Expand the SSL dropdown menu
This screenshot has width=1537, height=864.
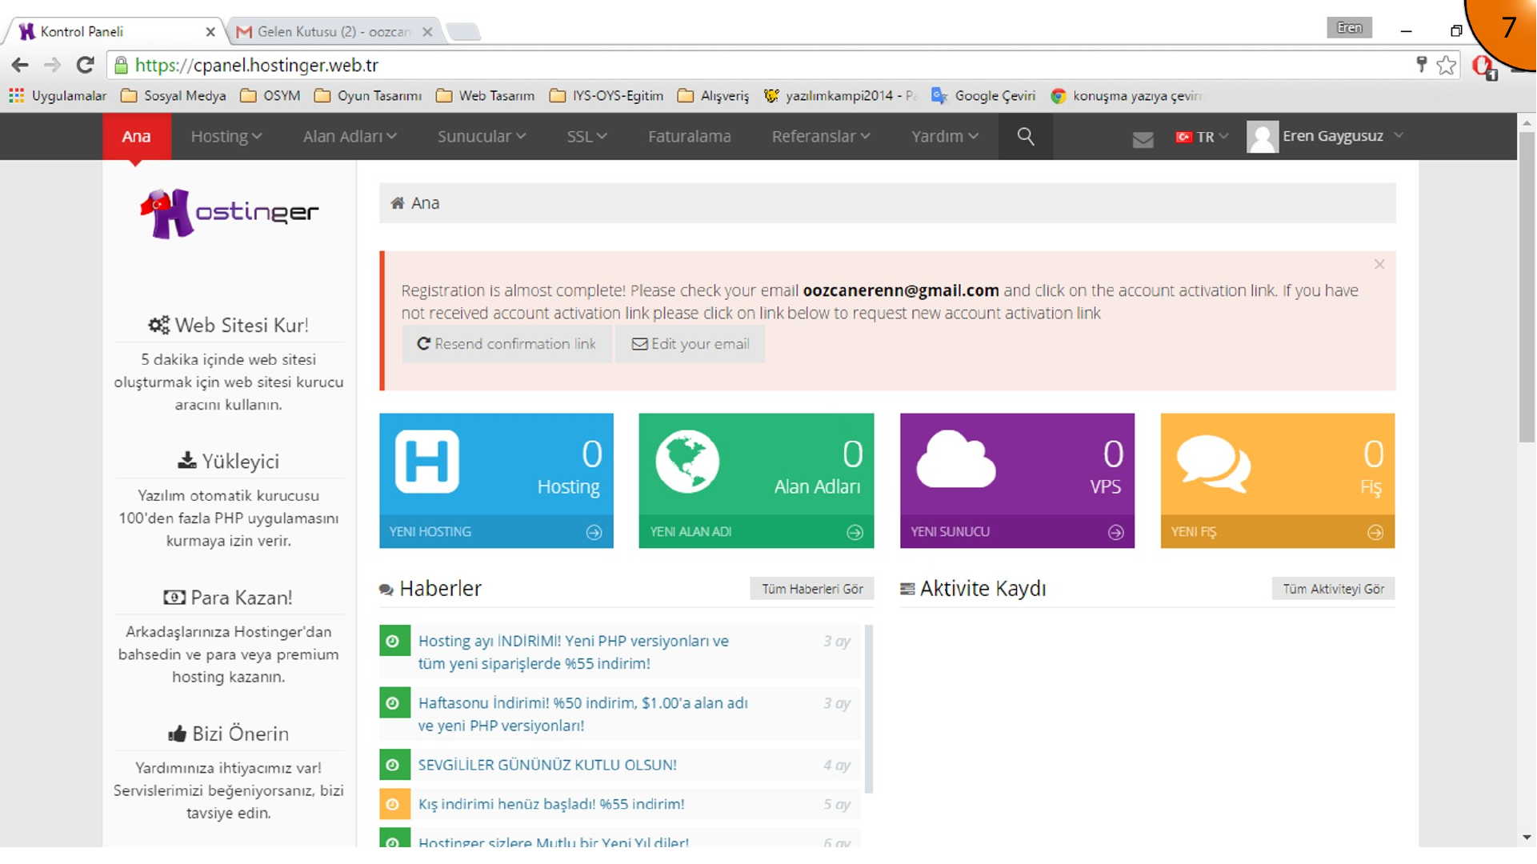pyautogui.click(x=586, y=137)
